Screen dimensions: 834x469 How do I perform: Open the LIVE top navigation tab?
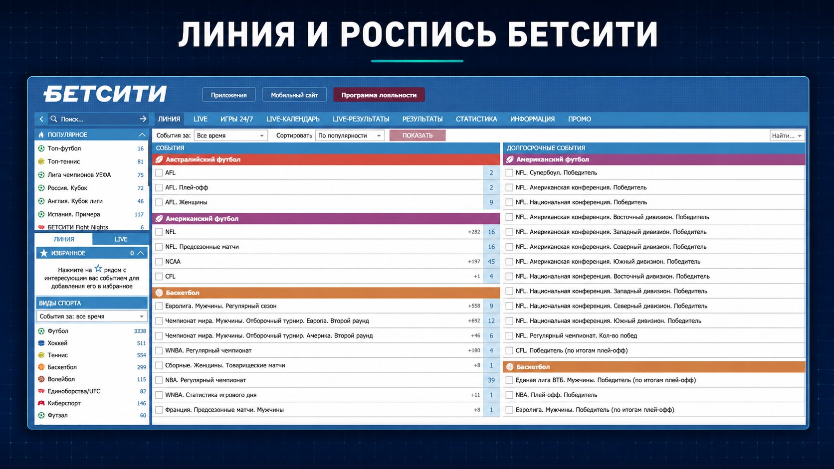pos(201,119)
